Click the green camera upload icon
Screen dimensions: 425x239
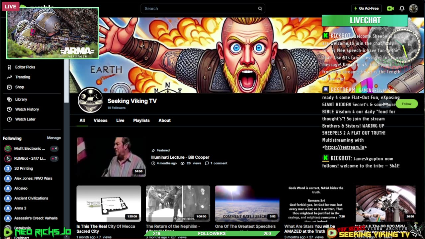(x=390, y=9)
